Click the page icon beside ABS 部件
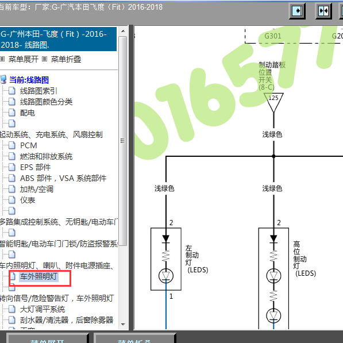Screen dimensions: 343x343 tap(12, 178)
